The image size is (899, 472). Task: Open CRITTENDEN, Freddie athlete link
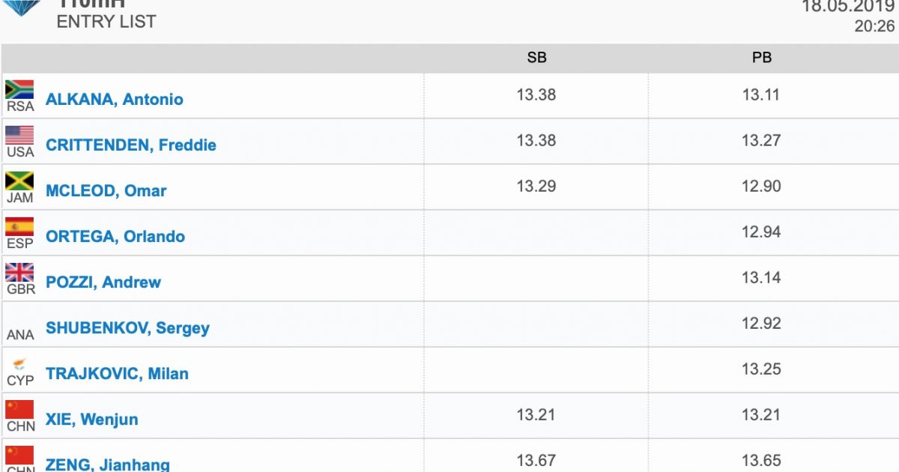pyautogui.click(x=131, y=145)
